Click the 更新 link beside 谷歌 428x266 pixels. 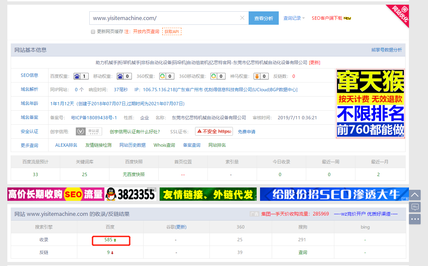pyautogui.click(x=181, y=227)
